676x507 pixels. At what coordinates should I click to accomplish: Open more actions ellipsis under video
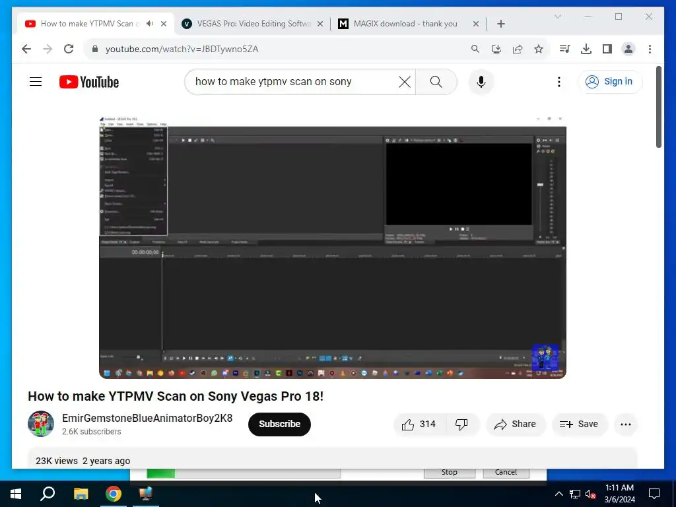coord(626,424)
